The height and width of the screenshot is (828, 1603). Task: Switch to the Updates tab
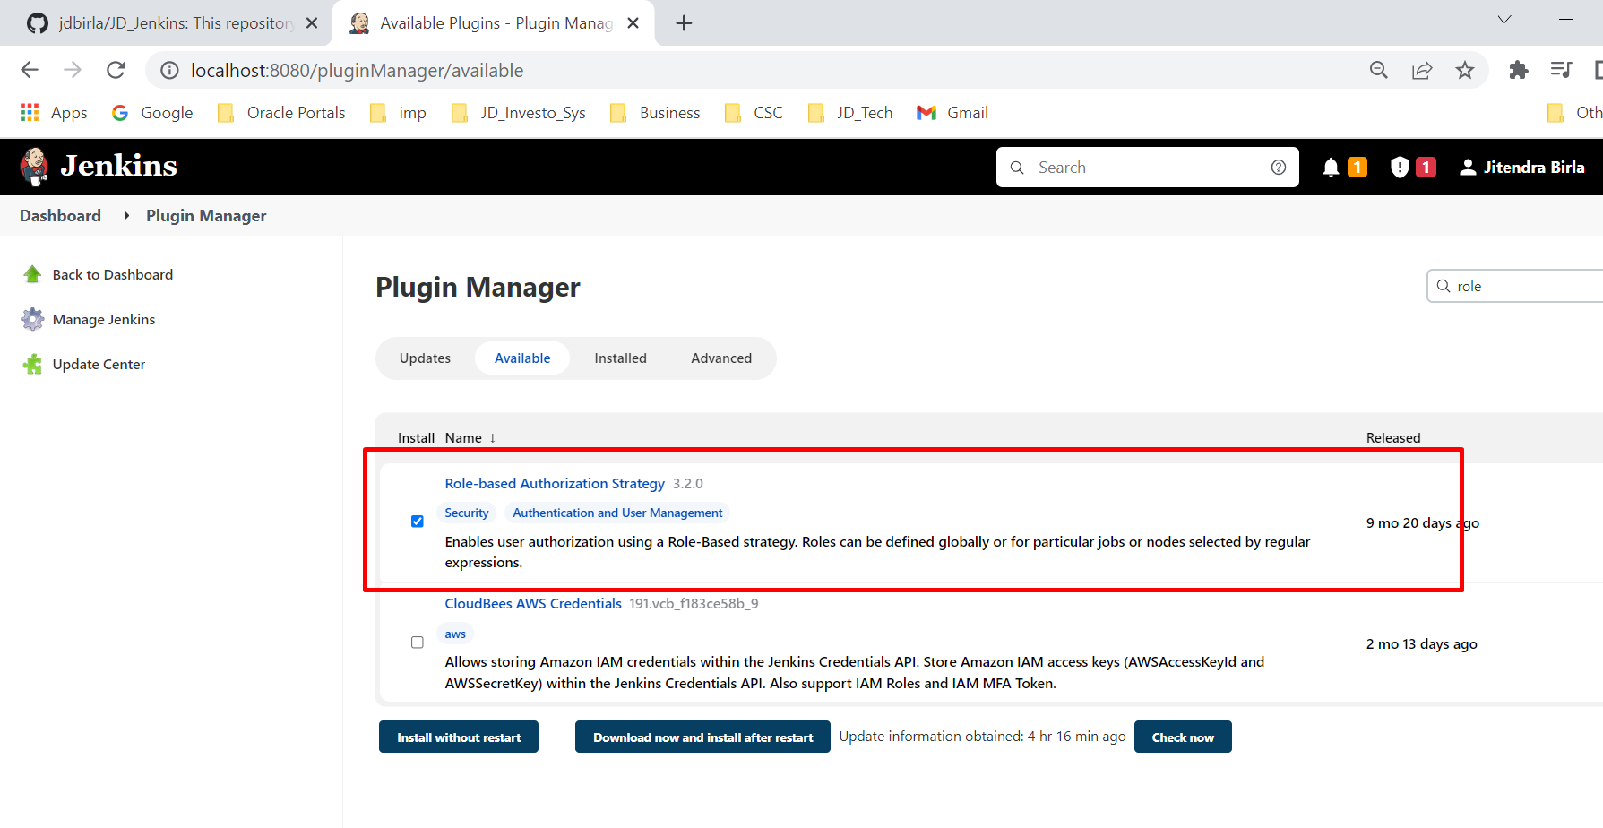click(425, 358)
